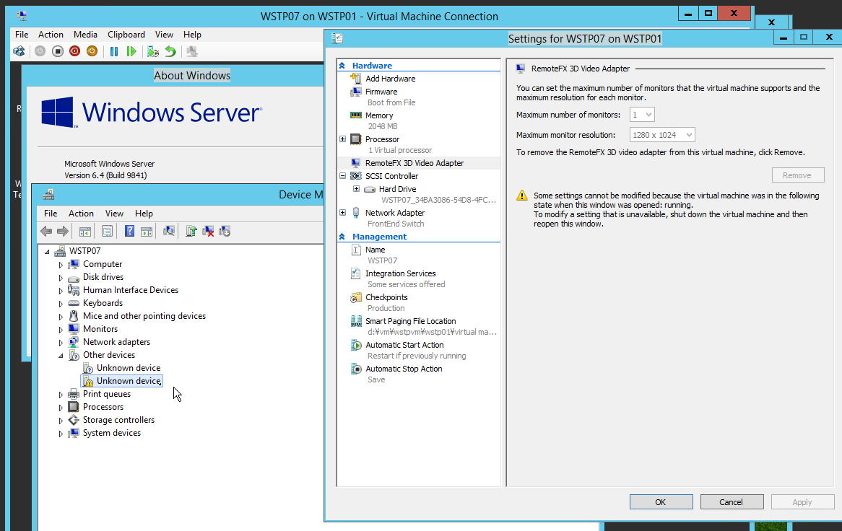
Task: Apply the VM settings changes
Action: click(x=802, y=501)
